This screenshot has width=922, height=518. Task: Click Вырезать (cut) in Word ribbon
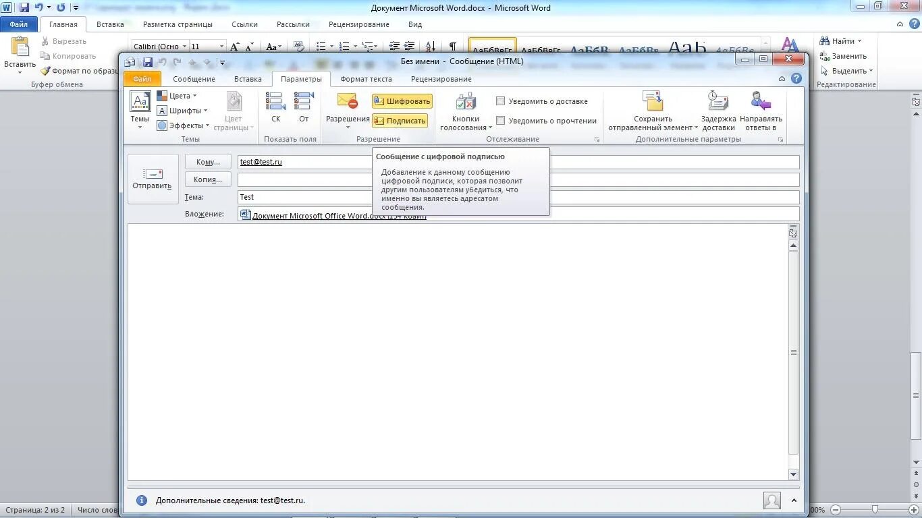(63, 41)
